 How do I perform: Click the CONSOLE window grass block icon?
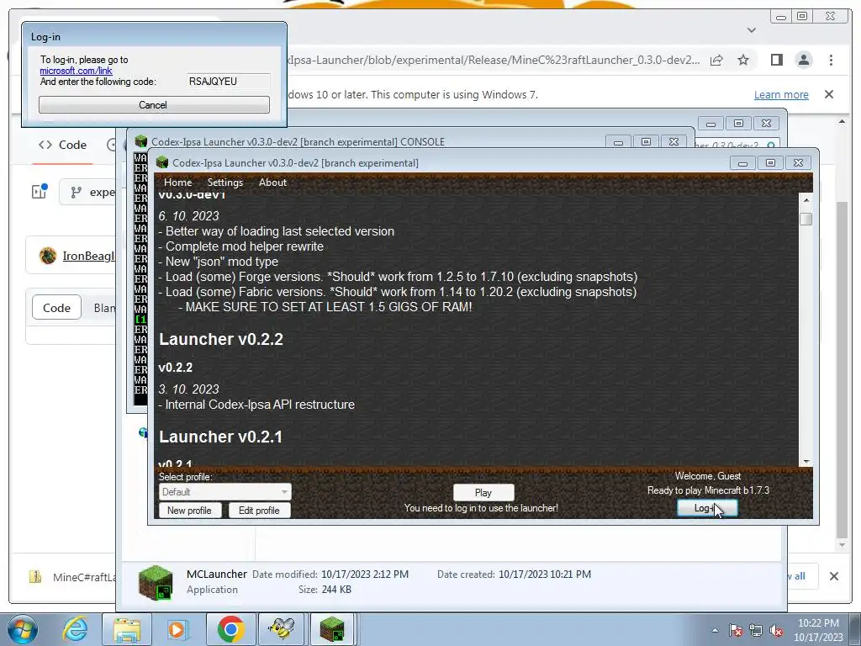pyautogui.click(x=141, y=141)
